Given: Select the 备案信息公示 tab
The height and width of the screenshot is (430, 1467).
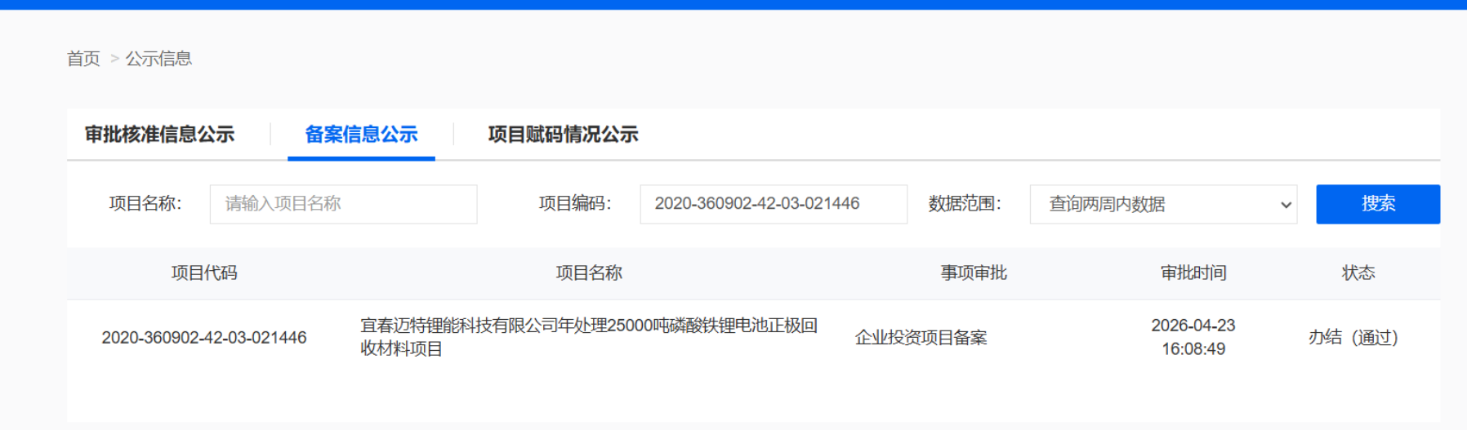Looking at the screenshot, I should [x=361, y=135].
